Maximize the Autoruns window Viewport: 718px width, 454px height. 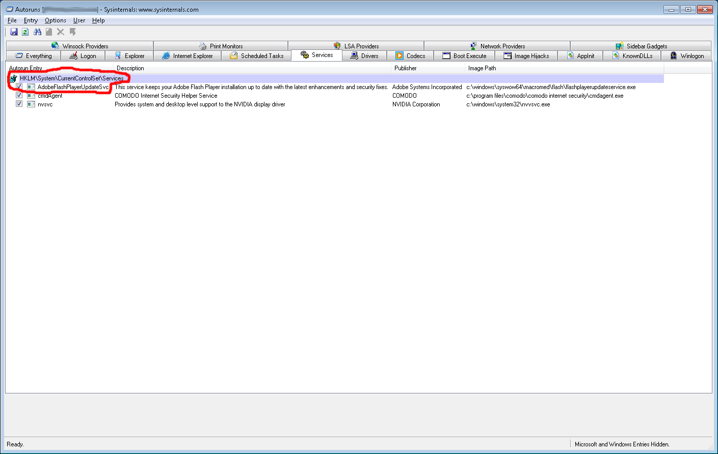pyautogui.click(x=688, y=9)
